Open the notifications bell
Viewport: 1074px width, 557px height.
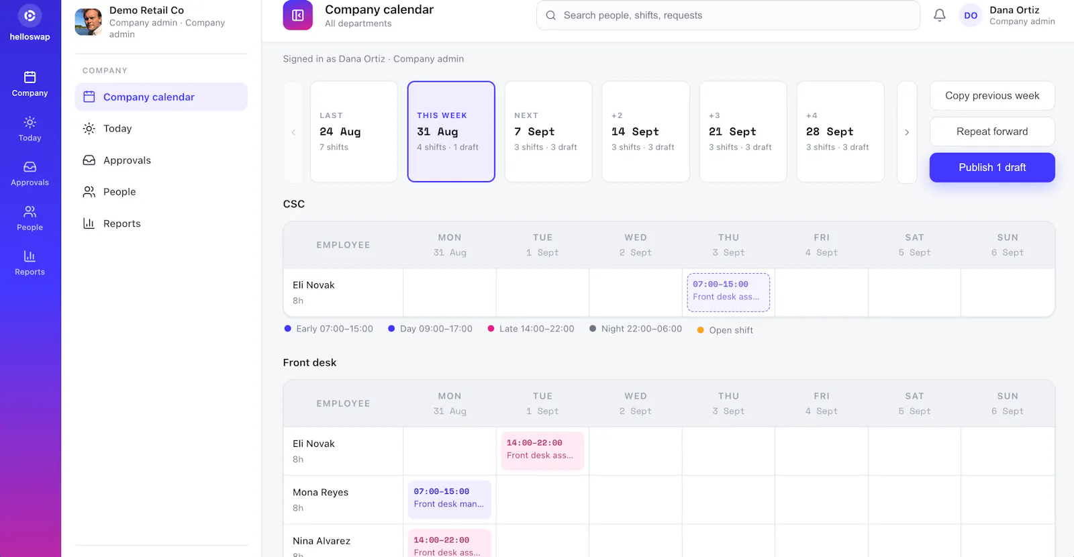940,15
